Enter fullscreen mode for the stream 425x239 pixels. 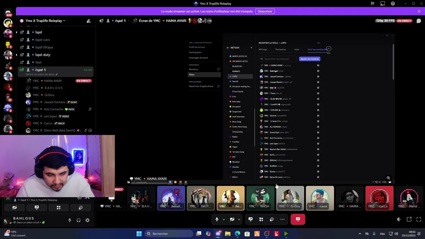pos(419,219)
